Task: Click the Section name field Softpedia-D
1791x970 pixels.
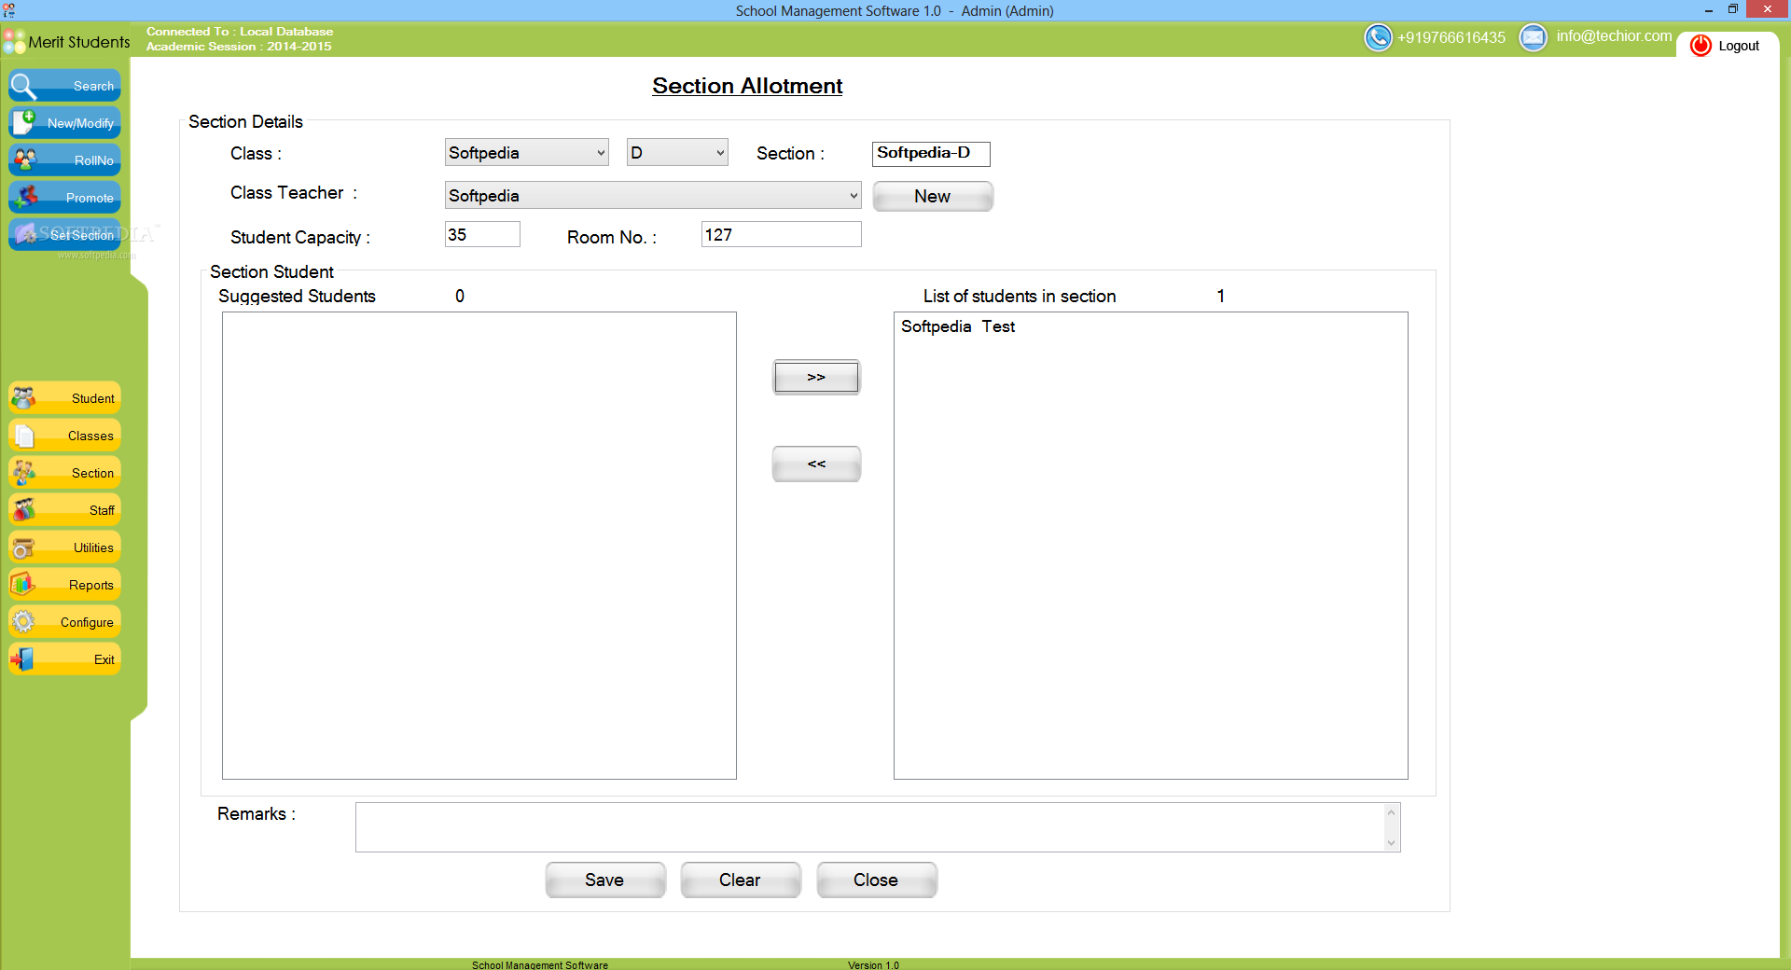Action: click(931, 153)
